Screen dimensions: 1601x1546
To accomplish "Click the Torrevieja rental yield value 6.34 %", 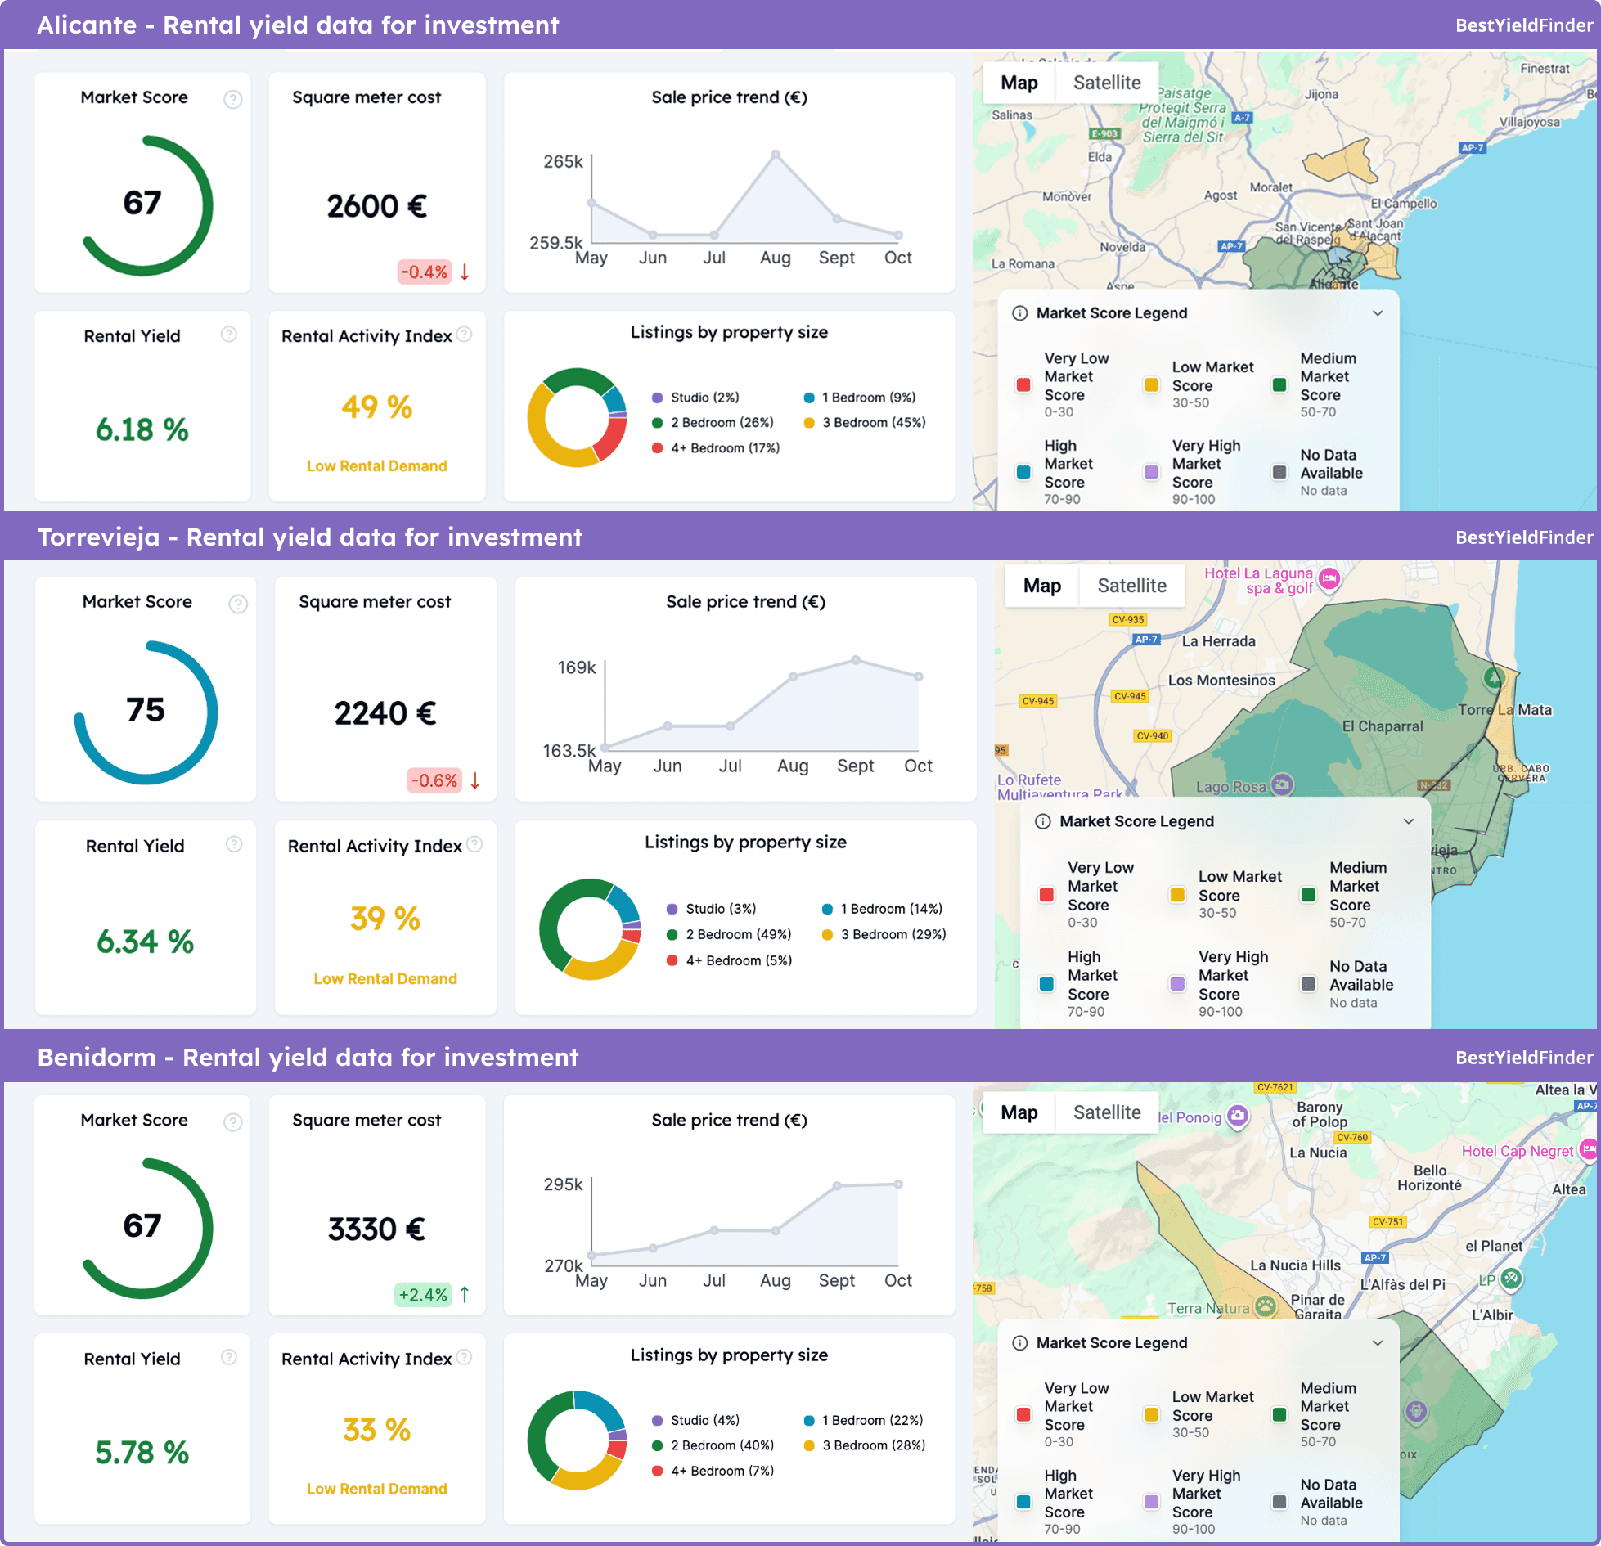I will (x=146, y=942).
